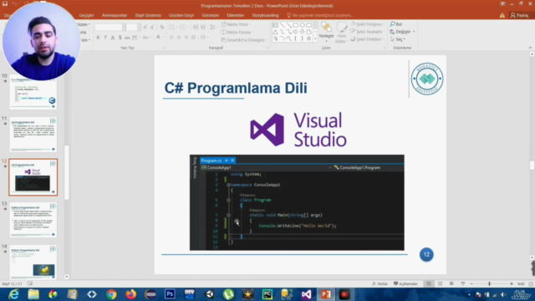Open the Seç select dropdown
The height and width of the screenshot is (301, 535).
pyautogui.click(x=398, y=39)
